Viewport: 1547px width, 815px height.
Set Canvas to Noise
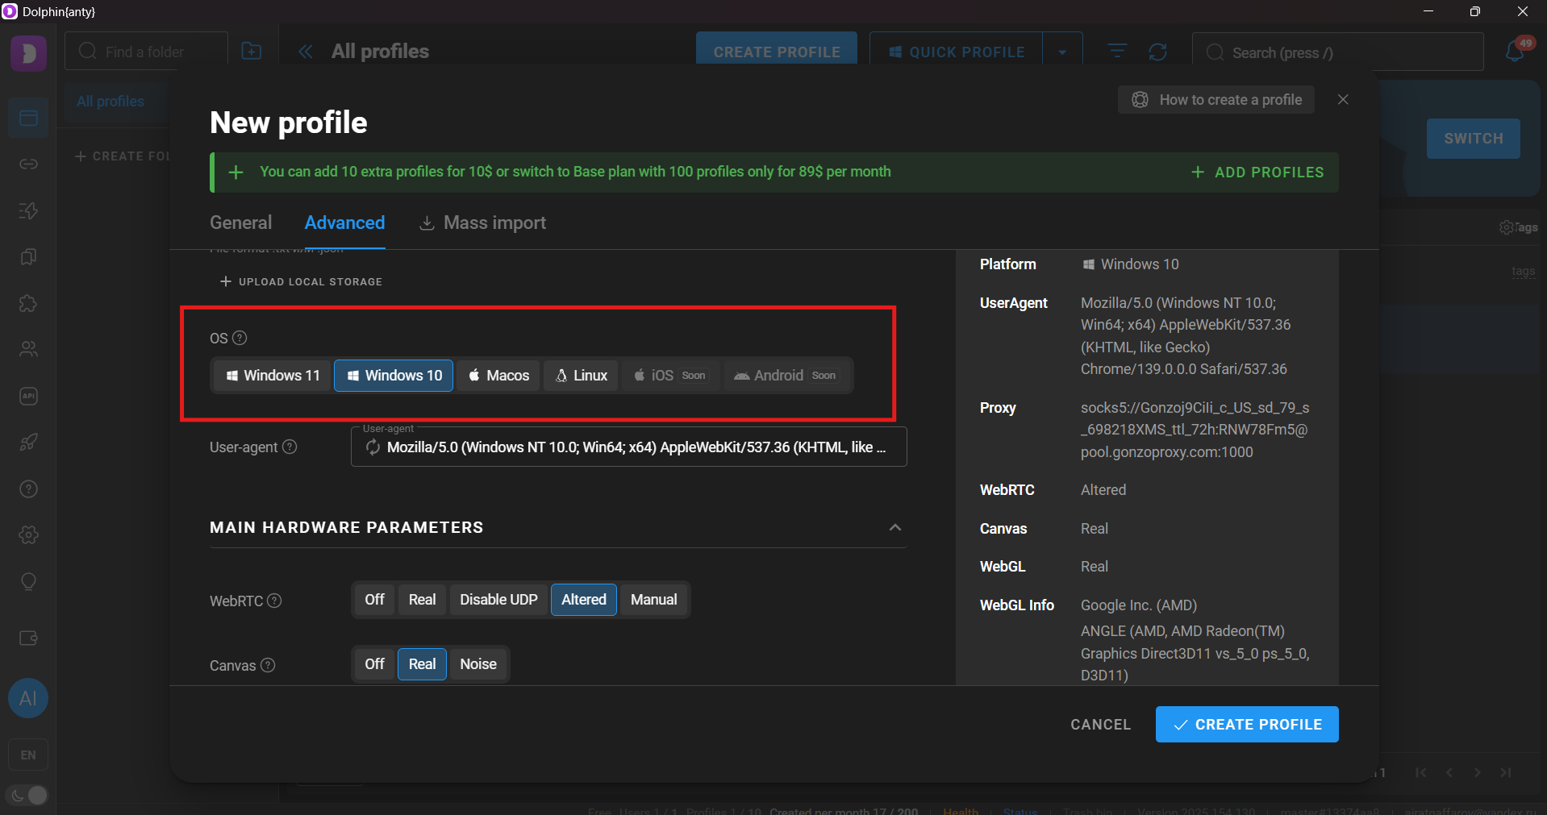(478, 664)
